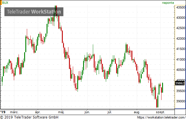The width and height of the screenshot is (186, 120).
Task: Click the aug. date axis label
Action: click(137, 112)
